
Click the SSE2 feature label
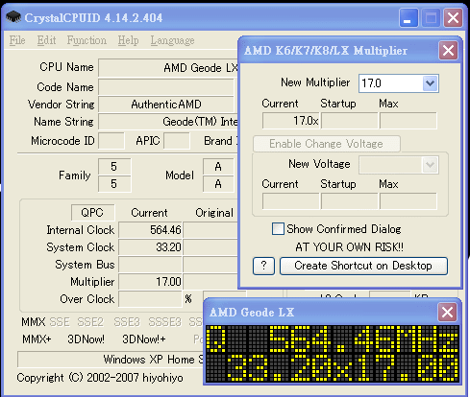90,322
